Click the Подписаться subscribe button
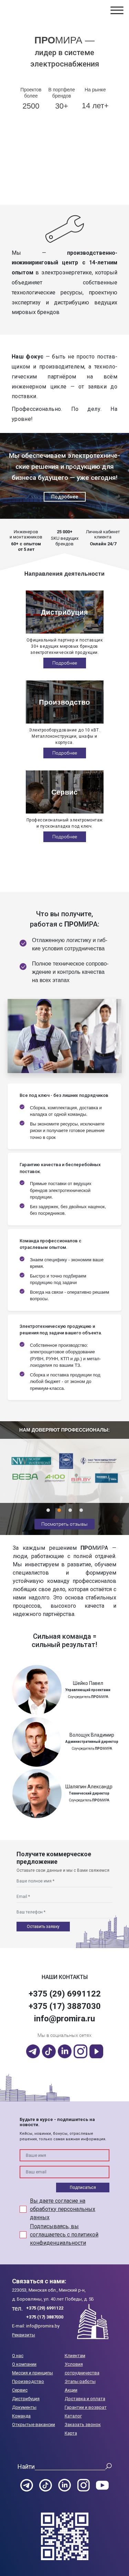129x2576 pixels. 83,2187
